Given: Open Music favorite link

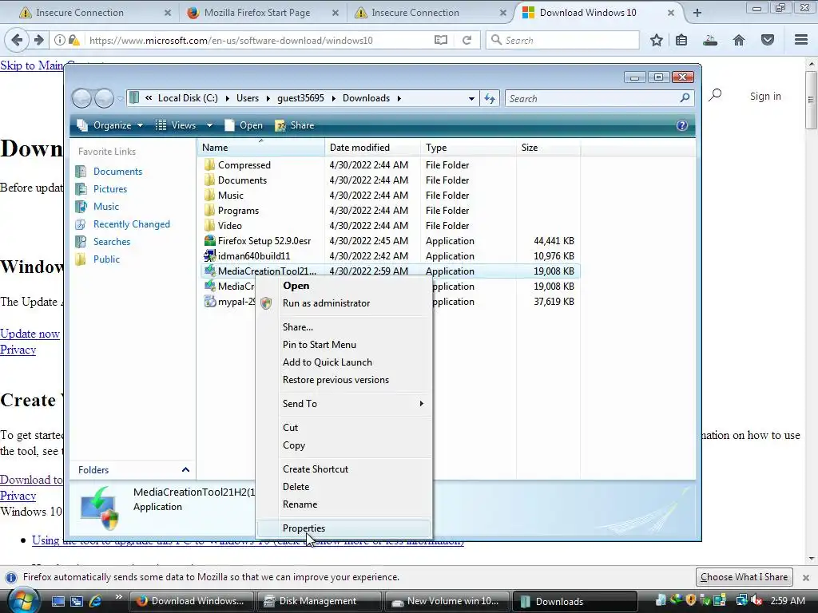Looking at the screenshot, I should point(106,207).
